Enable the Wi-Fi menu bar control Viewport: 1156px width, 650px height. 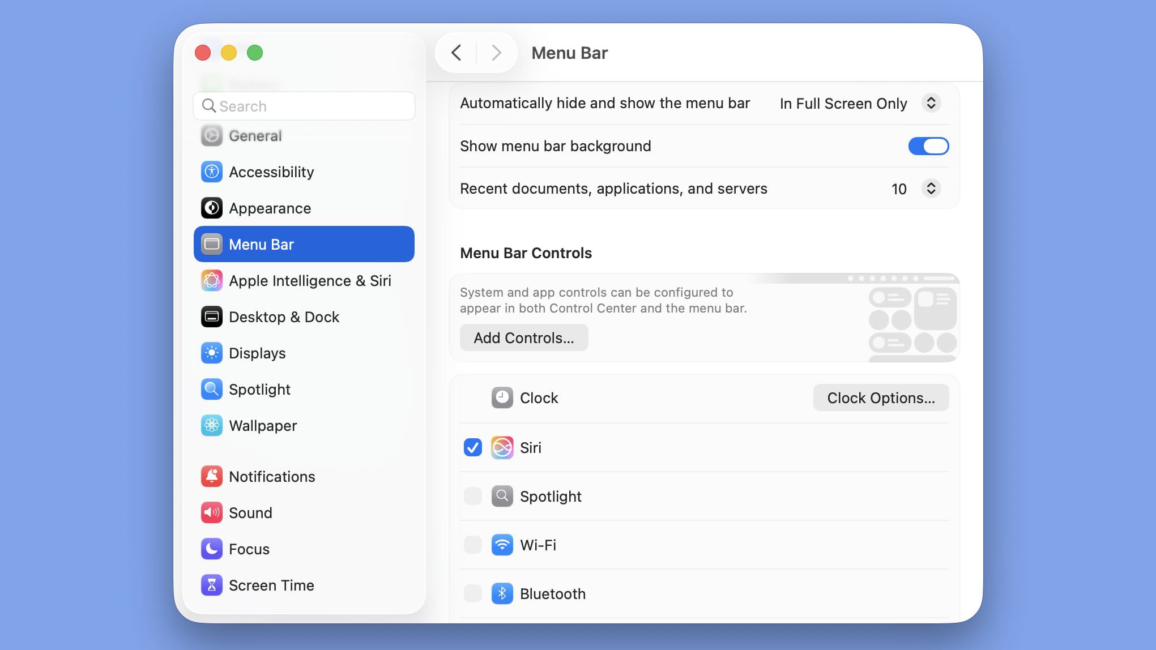click(x=472, y=545)
